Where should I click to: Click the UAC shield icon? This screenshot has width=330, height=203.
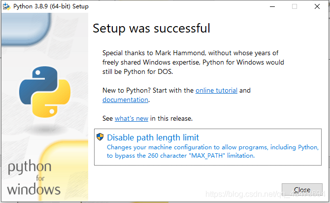[100, 137]
